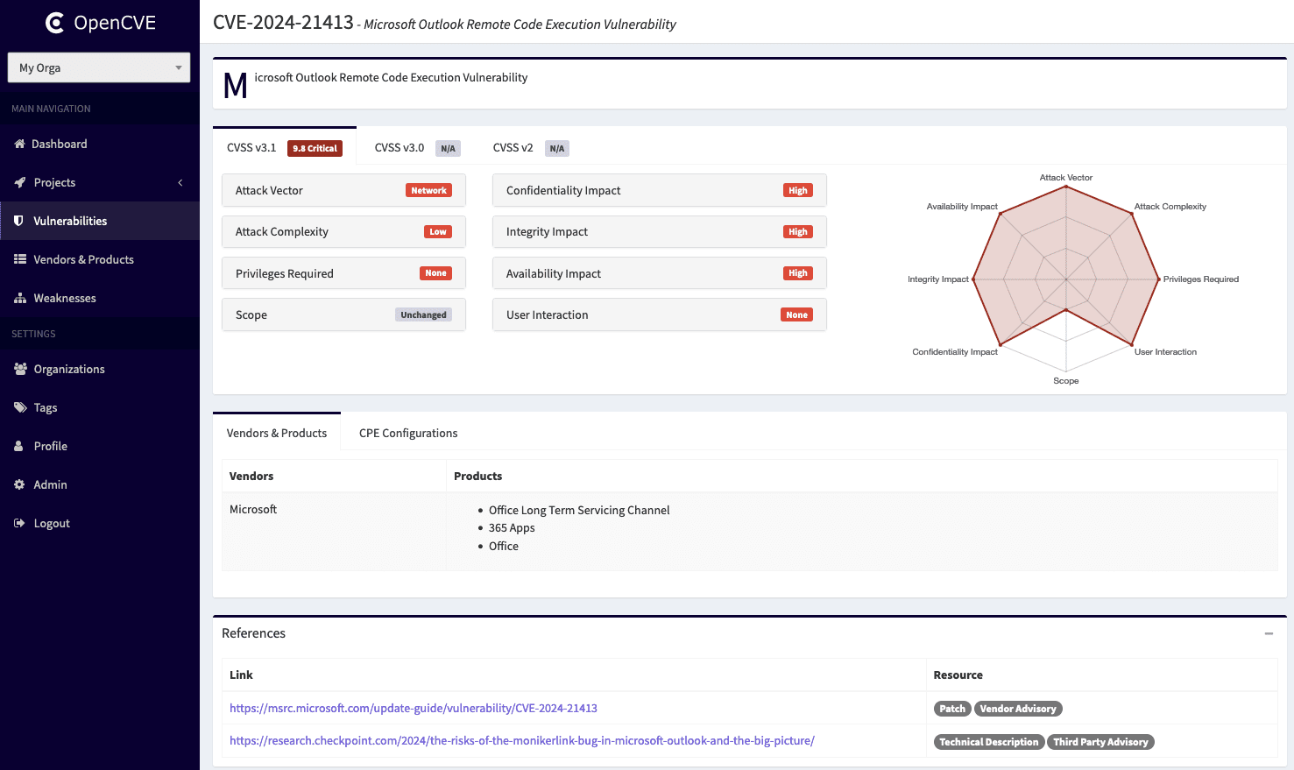Open the research.checkpoint.com reference link
The image size is (1294, 770).
[x=522, y=740]
